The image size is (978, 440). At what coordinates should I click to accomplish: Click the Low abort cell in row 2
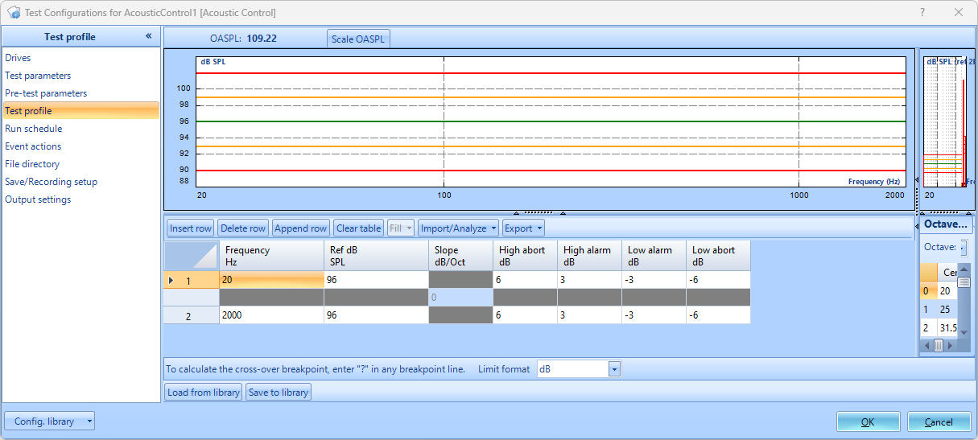pyautogui.click(x=718, y=315)
